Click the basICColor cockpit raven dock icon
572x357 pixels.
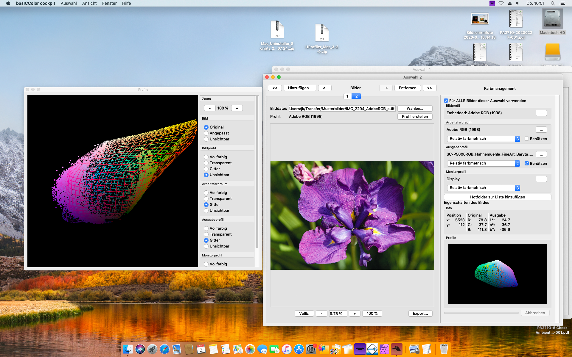pyautogui.click(x=397, y=349)
